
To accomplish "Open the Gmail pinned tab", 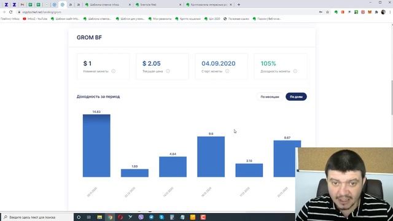I will (22, 4).
